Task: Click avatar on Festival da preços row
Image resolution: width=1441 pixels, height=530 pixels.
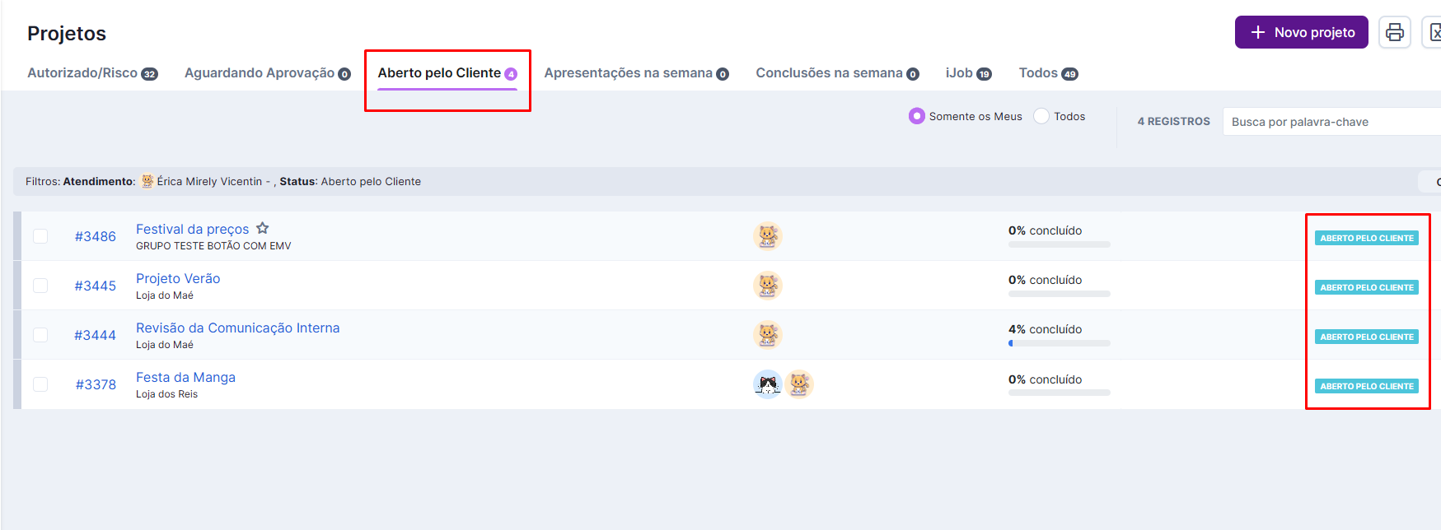Action: 767,236
